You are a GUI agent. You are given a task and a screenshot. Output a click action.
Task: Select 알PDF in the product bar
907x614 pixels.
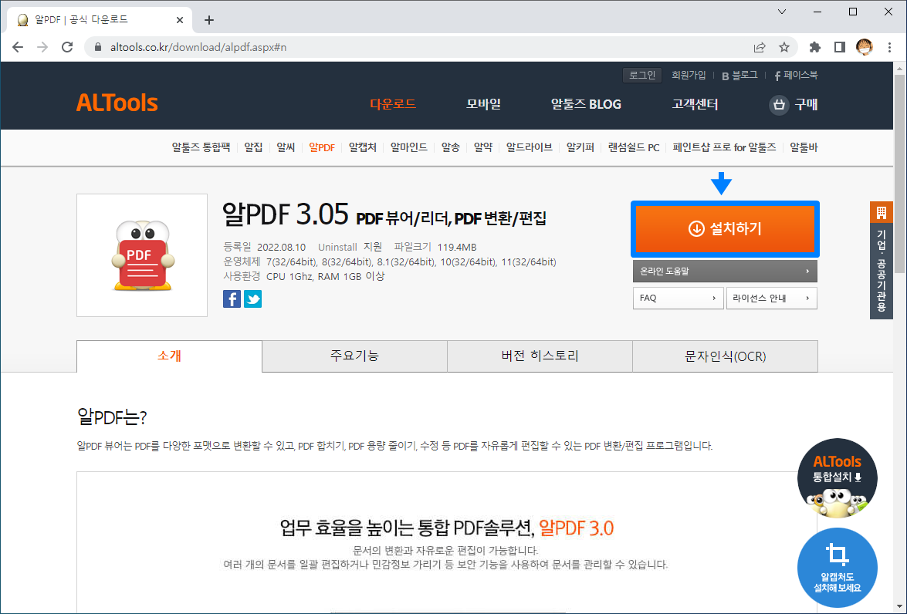click(x=322, y=147)
